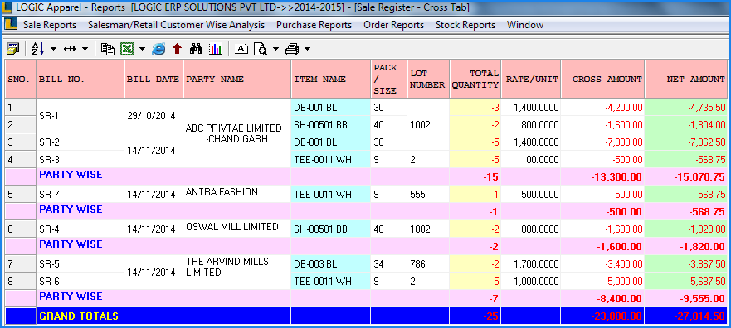Screen dimensions: 731x328
Task: Click party wise gross total -8,400.00
Action: [602, 298]
